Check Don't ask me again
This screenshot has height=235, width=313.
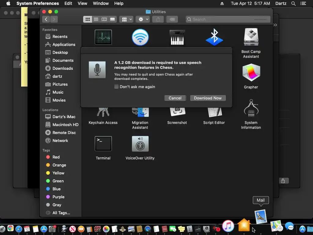pyautogui.click(x=116, y=87)
